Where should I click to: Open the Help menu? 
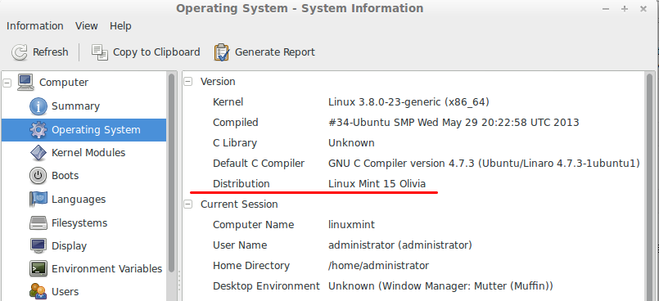pos(120,26)
